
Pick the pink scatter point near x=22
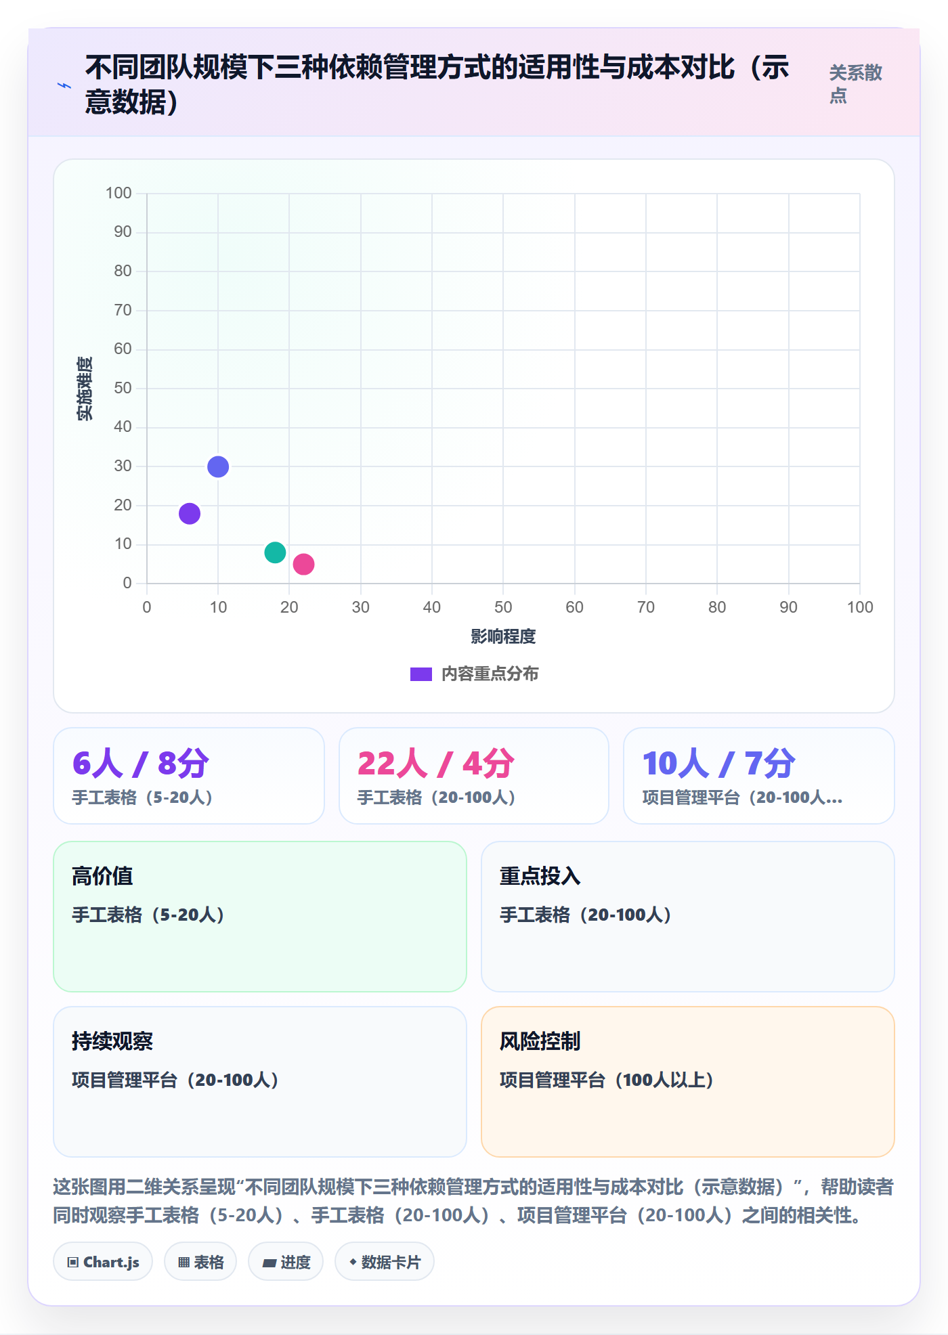303,564
